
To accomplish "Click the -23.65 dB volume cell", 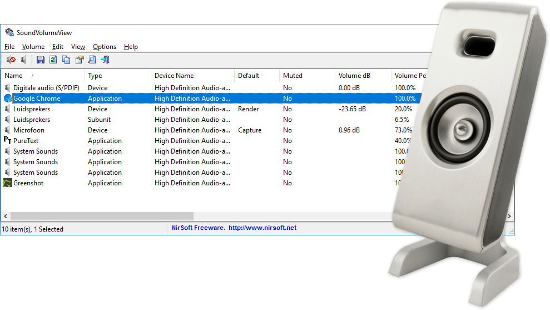I will pos(352,109).
